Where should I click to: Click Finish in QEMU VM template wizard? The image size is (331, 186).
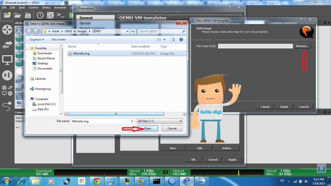[x=284, y=107]
